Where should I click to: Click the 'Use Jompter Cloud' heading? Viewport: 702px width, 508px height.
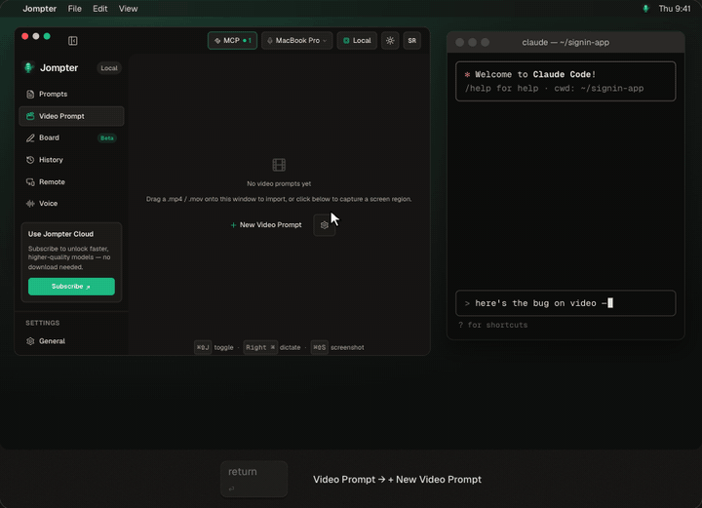point(60,234)
